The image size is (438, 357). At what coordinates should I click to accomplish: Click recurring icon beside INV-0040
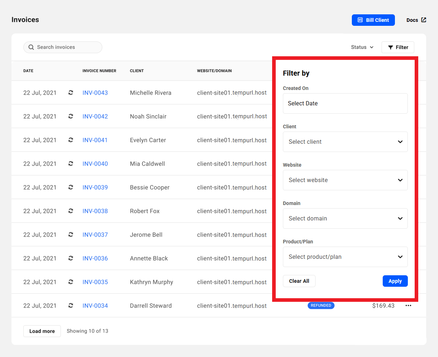click(x=71, y=163)
